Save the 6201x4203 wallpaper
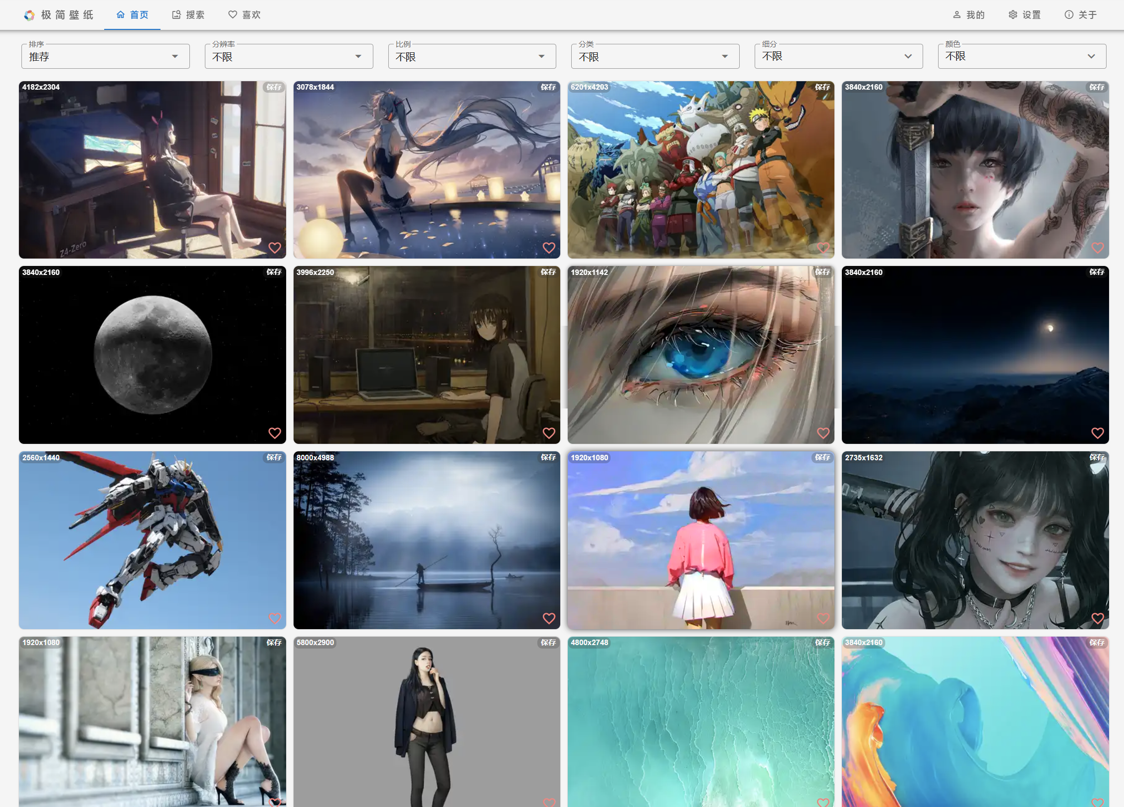 click(822, 87)
